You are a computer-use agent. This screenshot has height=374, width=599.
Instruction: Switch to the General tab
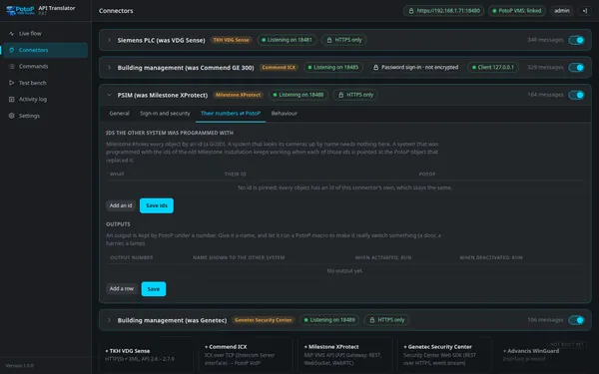pos(119,114)
